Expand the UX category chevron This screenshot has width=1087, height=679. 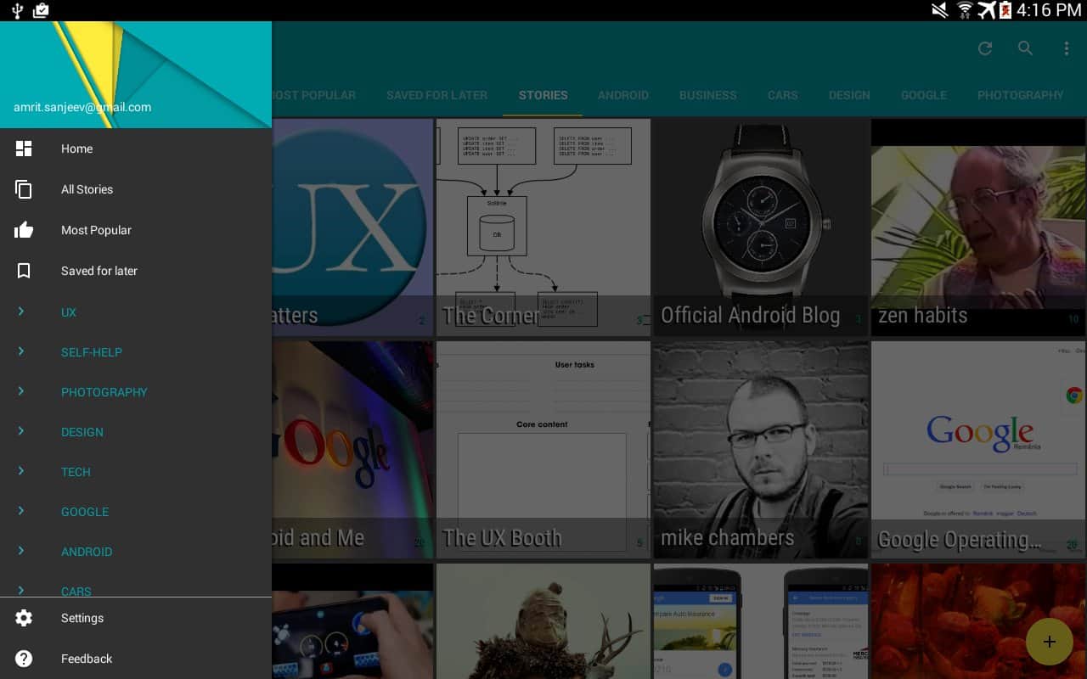click(x=21, y=311)
